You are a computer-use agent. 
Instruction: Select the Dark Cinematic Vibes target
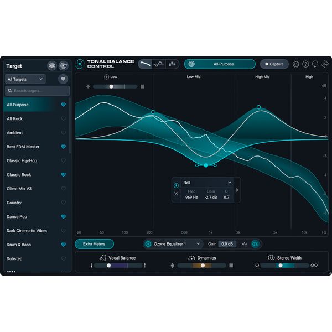[36, 231]
